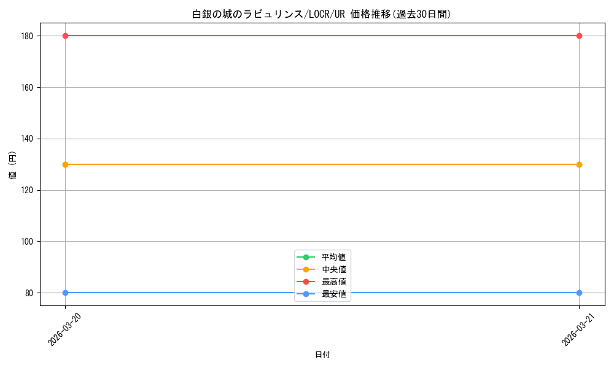This screenshot has width=614, height=368.
Task: Click the 180 y-axis tick label
Action: (x=26, y=36)
